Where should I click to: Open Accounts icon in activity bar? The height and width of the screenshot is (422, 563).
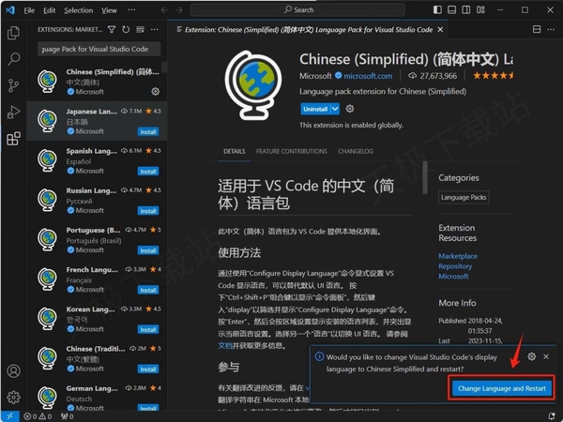pos(13,372)
